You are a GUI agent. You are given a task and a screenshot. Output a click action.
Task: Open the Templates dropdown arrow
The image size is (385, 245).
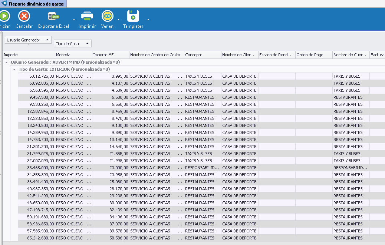click(148, 19)
